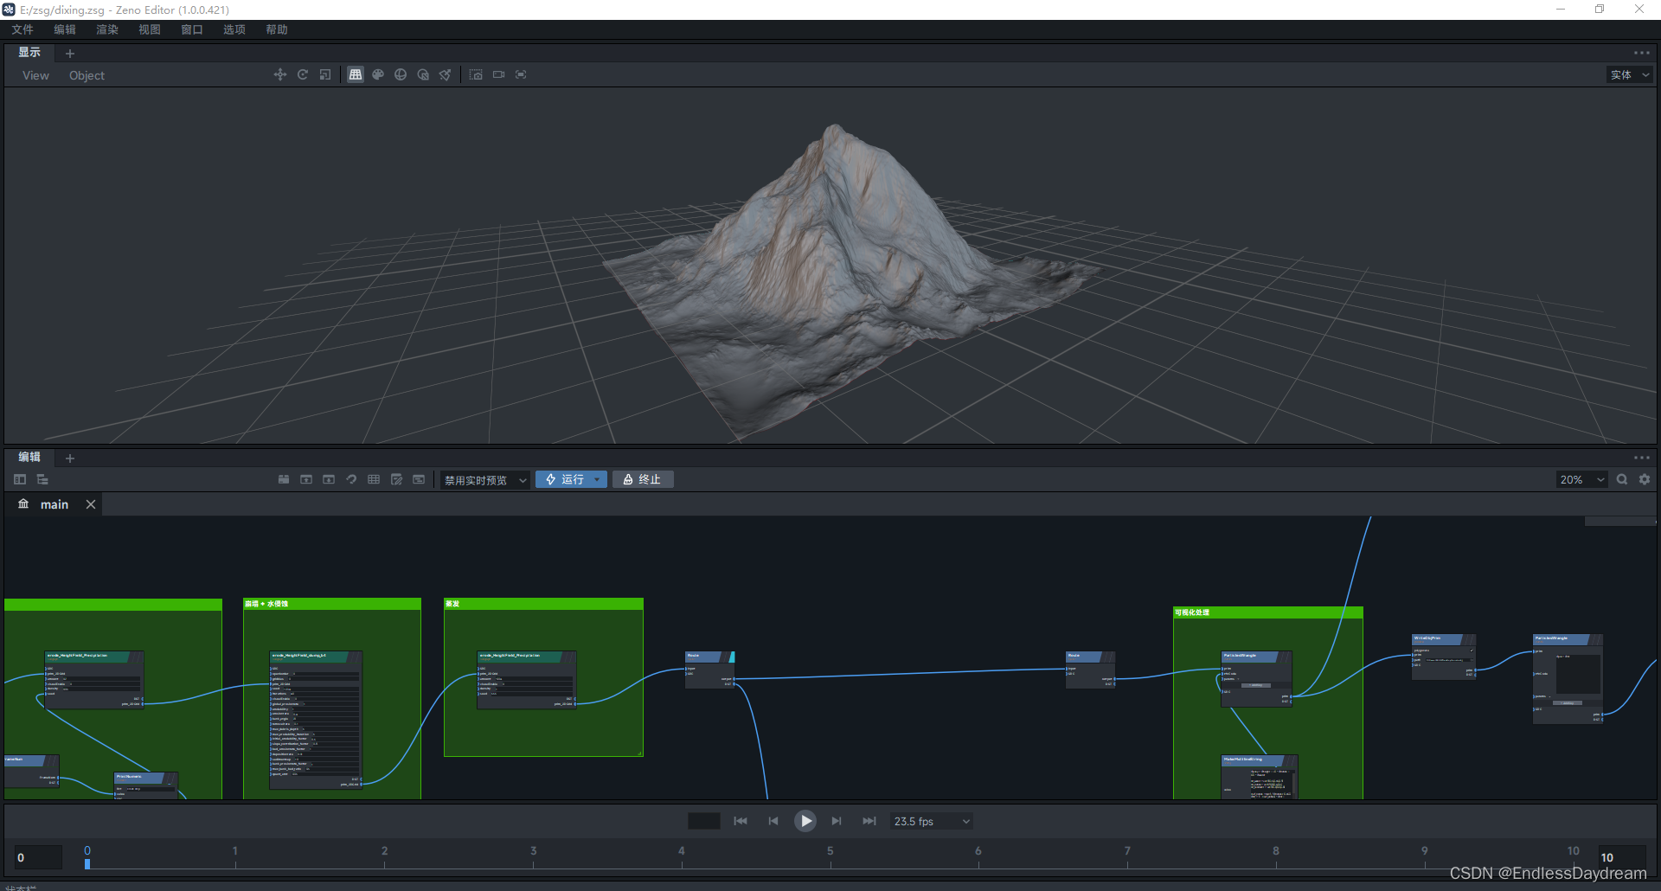Select the scale tool in viewport toolbar
Viewport: 1661px width, 891px height.
coord(325,74)
